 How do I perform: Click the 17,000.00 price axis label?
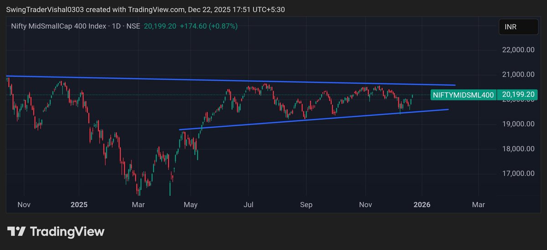[x=517, y=173]
